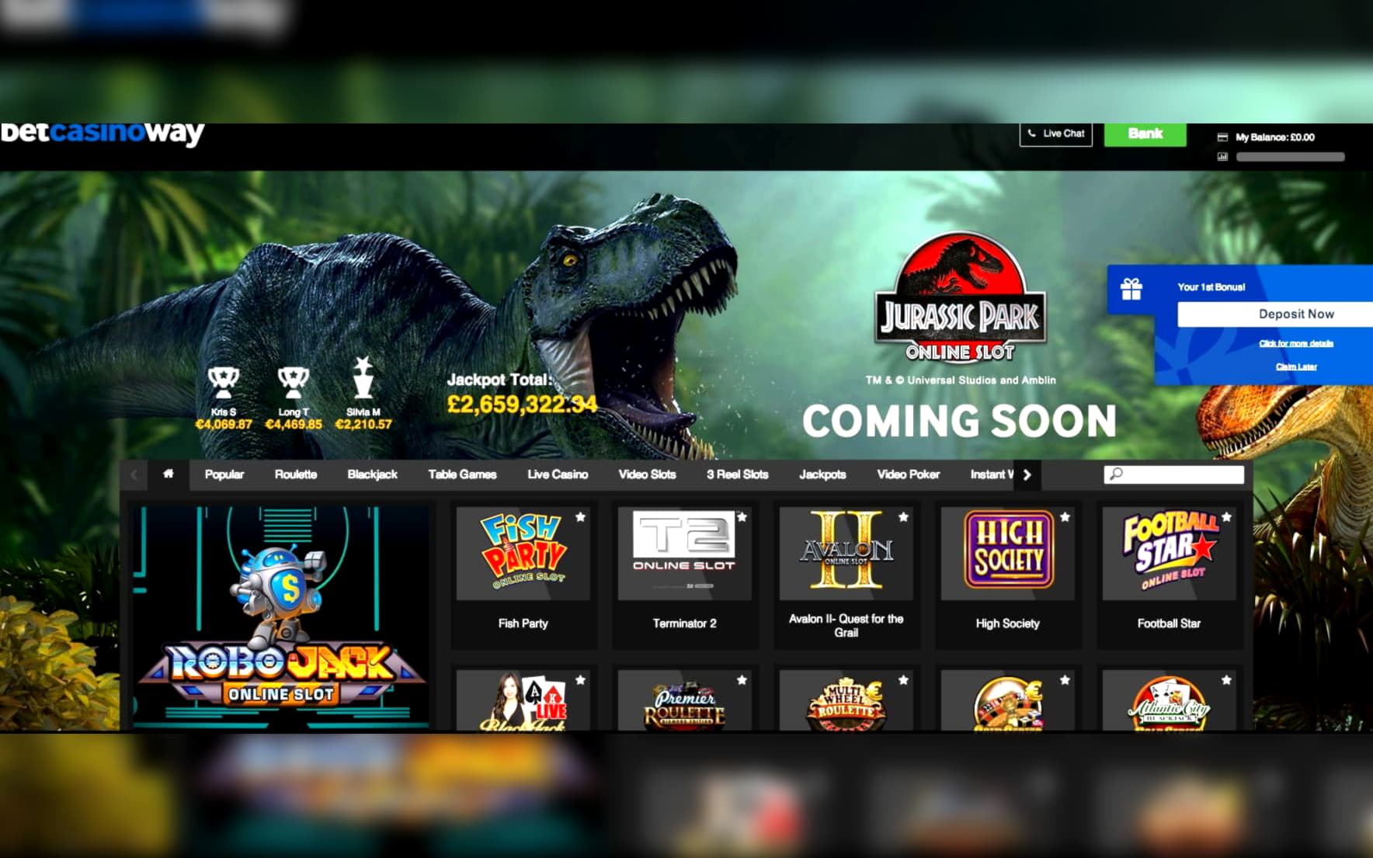
Task: Open the Premier Roulette game thumbnail
Action: click(684, 700)
